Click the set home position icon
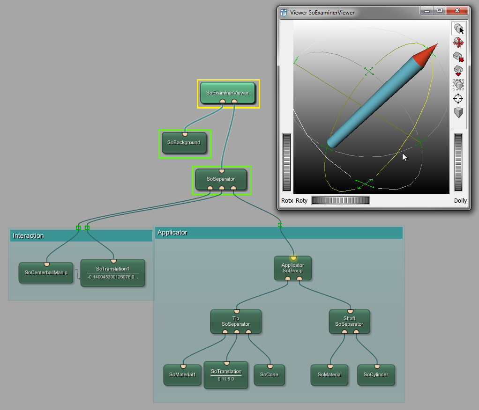 pyautogui.click(x=458, y=71)
